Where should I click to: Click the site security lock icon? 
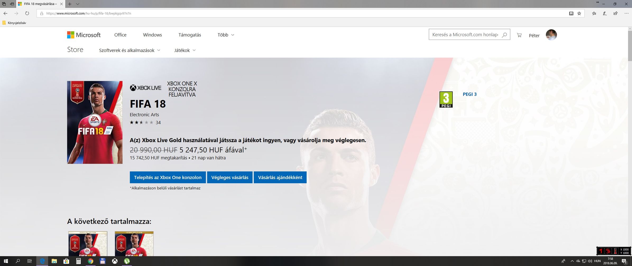(x=41, y=13)
